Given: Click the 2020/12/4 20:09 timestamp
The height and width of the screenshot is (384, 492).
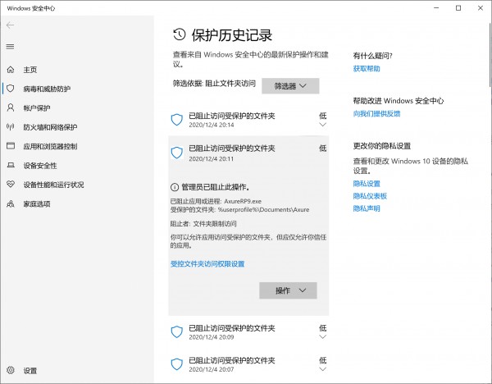Looking at the screenshot, I should [x=212, y=337].
